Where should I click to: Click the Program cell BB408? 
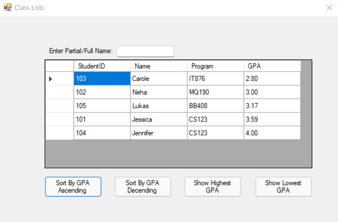215,106
